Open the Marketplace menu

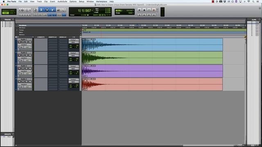pos(102,2)
